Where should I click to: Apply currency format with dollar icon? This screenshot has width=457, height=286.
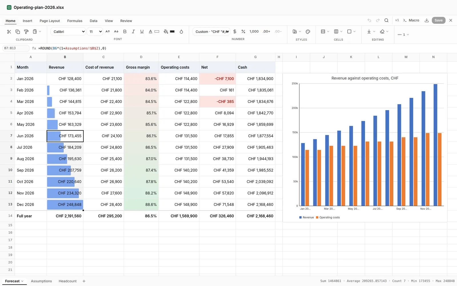pos(235,32)
